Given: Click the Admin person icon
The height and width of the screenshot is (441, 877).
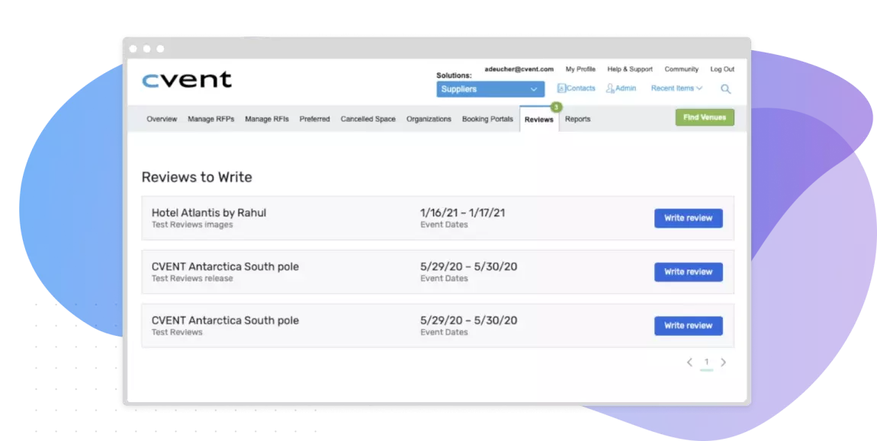Looking at the screenshot, I should [x=611, y=88].
